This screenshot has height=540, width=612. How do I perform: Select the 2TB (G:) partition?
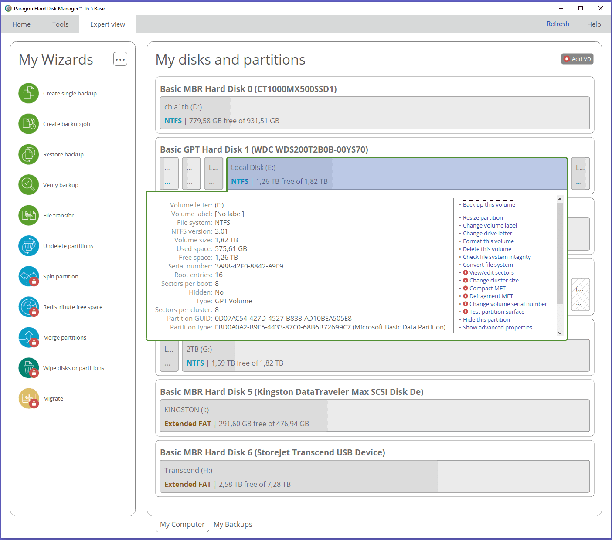click(x=386, y=355)
